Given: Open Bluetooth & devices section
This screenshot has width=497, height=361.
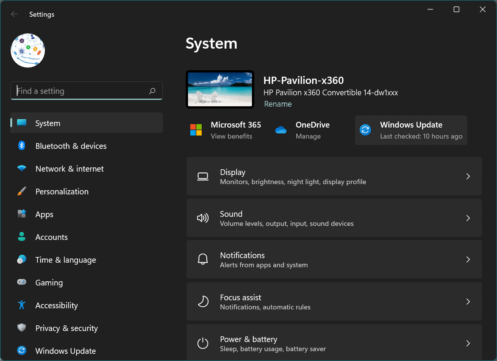Looking at the screenshot, I should (86, 146).
